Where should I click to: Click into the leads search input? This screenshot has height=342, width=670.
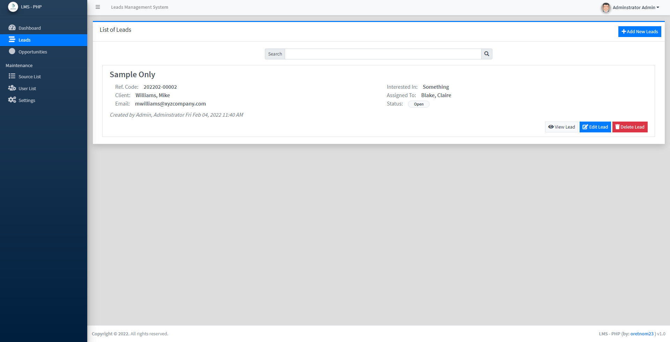pyautogui.click(x=383, y=54)
